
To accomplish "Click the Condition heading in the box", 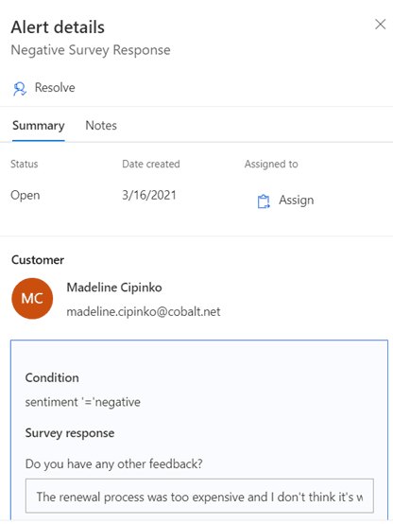I will tap(52, 377).
